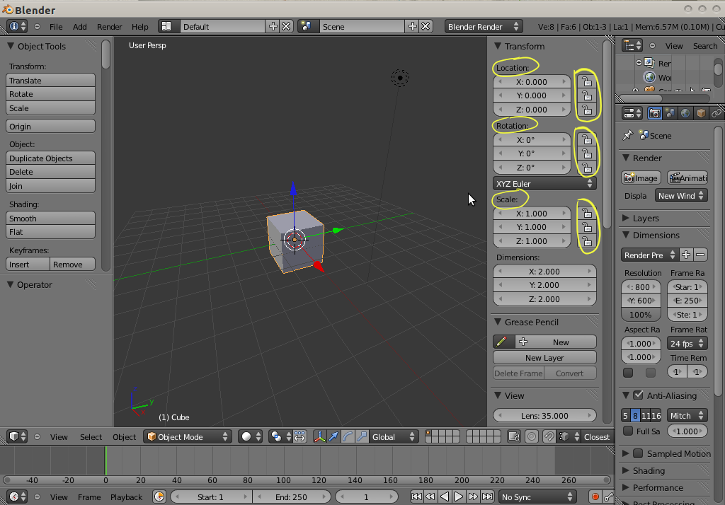Delete the current Scene with X icon
This screenshot has width=725, height=505.
pyautogui.click(x=426, y=26)
